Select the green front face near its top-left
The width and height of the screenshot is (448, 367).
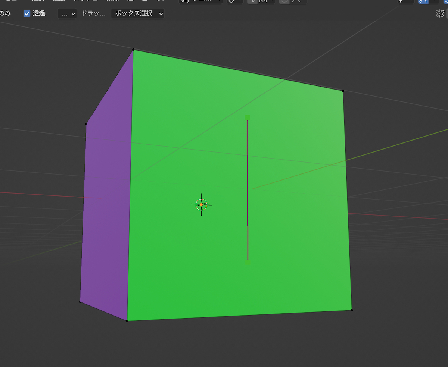[157, 86]
